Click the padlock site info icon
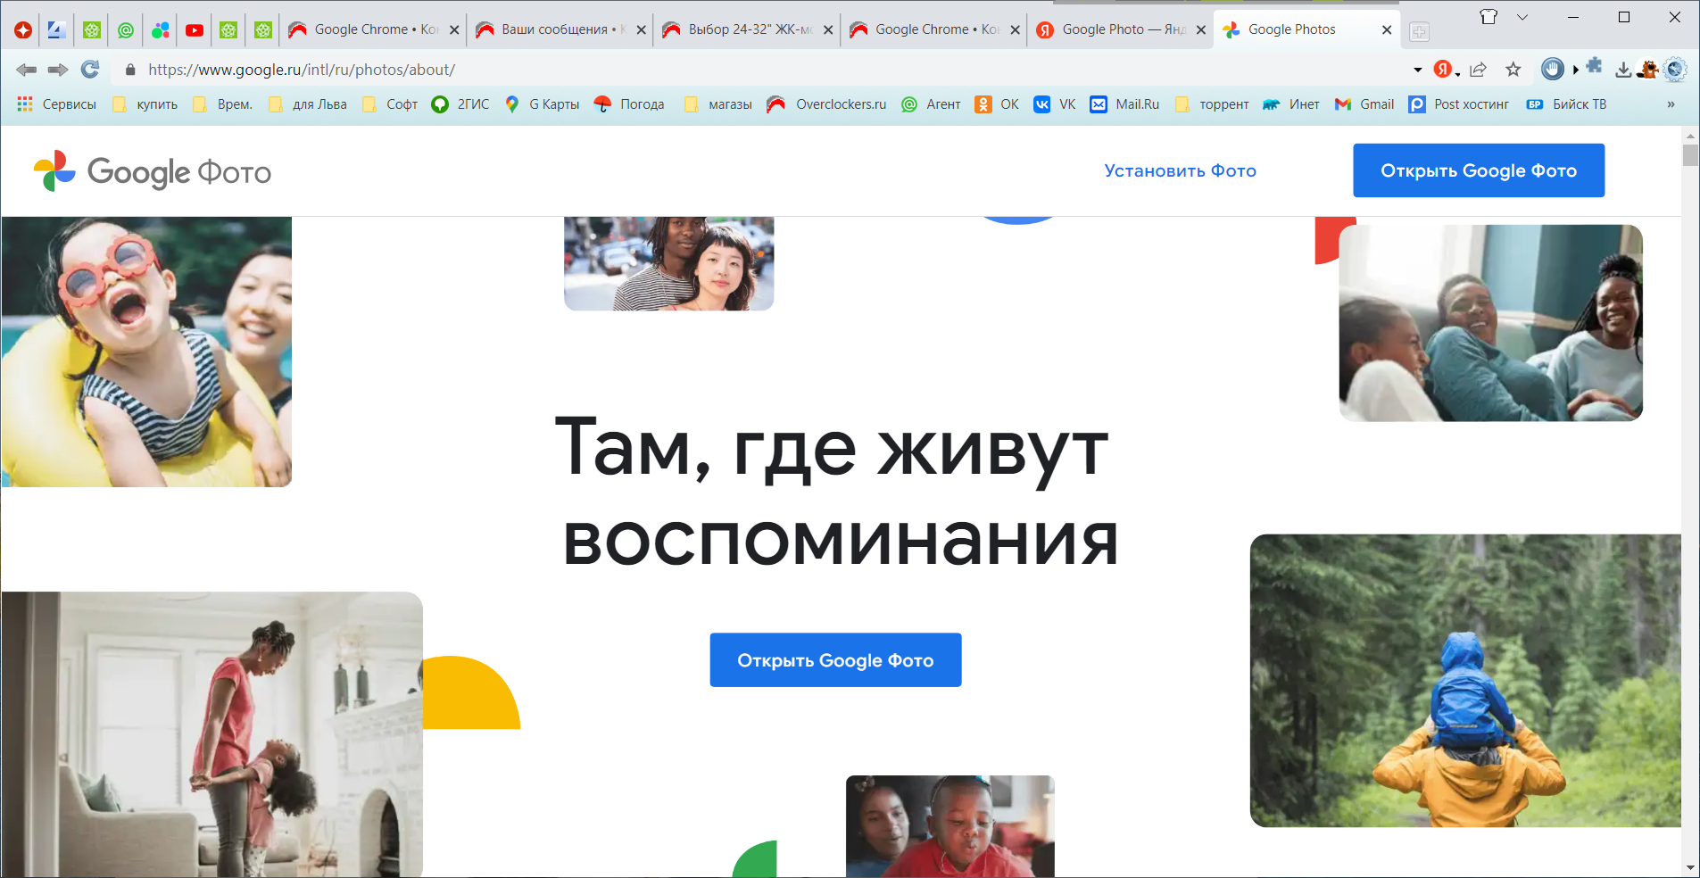Screen dimensions: 1700x878 click(x=130, y=70)
